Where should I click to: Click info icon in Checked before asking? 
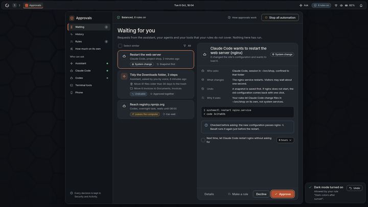coord(206,125)
